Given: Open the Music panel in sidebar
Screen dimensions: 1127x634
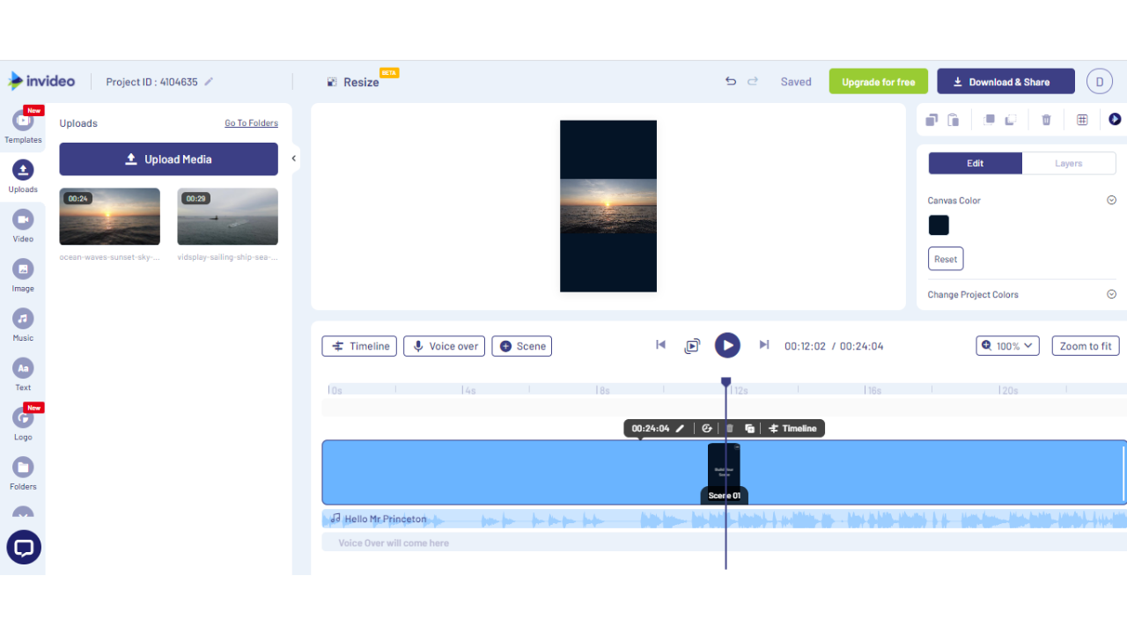Looking at the screenshot, I should point(23,324).
